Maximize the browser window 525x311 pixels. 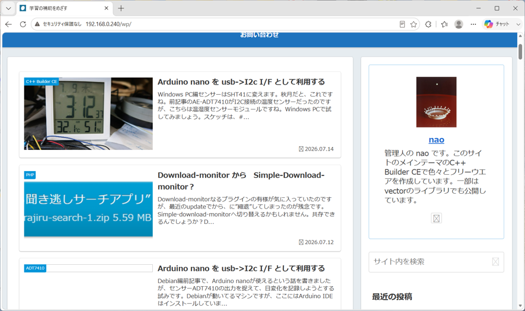click(497, 8)
